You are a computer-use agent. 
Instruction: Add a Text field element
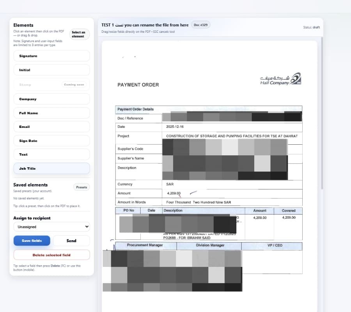51,154
